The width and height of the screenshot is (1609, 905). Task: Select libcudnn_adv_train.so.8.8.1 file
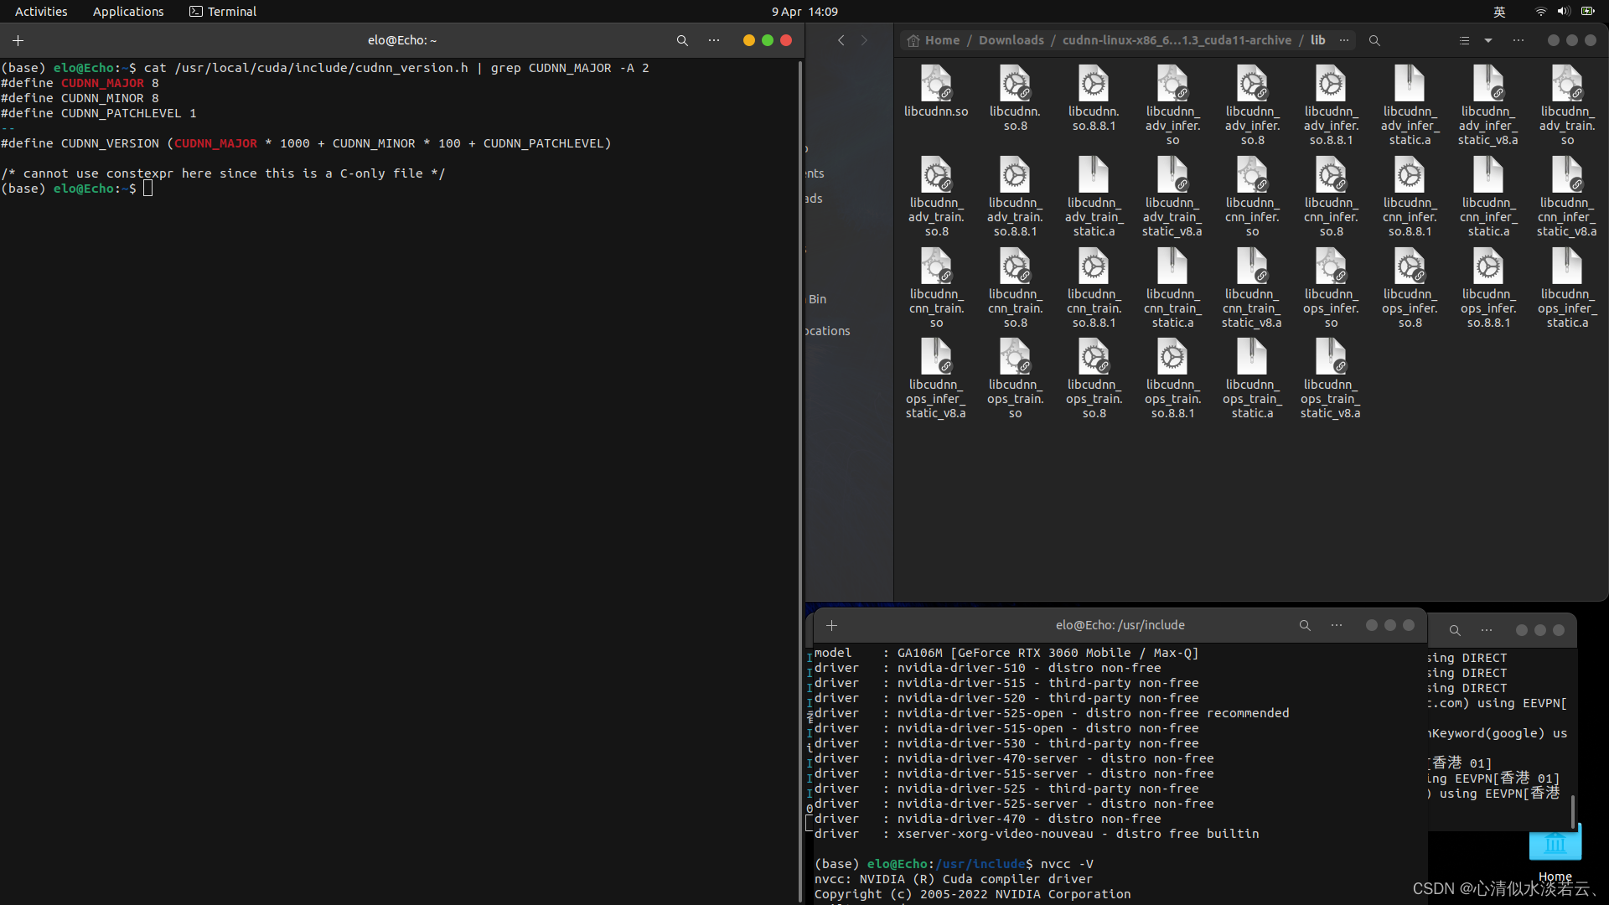(1015, 197)
